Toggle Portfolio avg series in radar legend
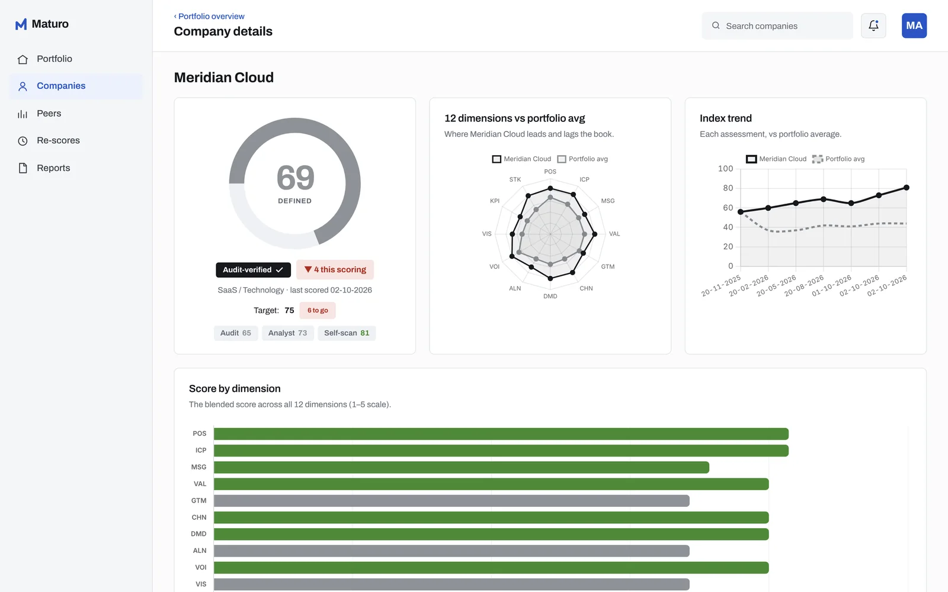The height and width of the screenshot is (592, 948). click(582, 159)
